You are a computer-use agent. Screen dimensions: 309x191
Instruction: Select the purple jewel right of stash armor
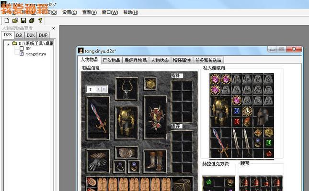coord(237,100)
